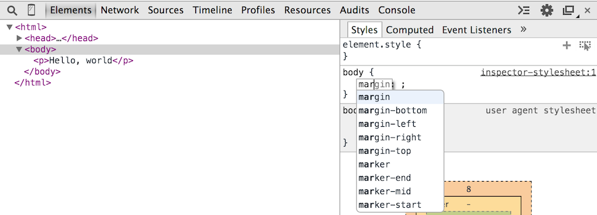Expand the head element arrow
The width and height of the screenshot is (597, 215).
pyautogui.click(x=20, y=38)
